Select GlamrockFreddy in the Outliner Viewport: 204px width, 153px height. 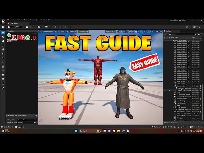click(x=181, y=99)
